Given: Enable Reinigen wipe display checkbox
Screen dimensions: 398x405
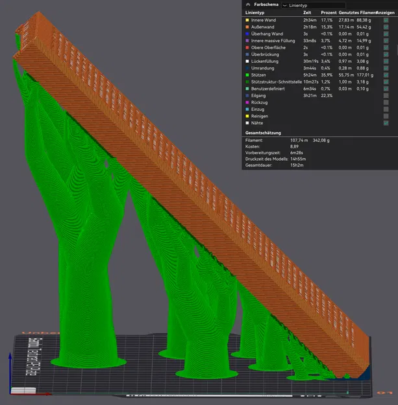Looking at the screenshot, I should click(386, 116).
